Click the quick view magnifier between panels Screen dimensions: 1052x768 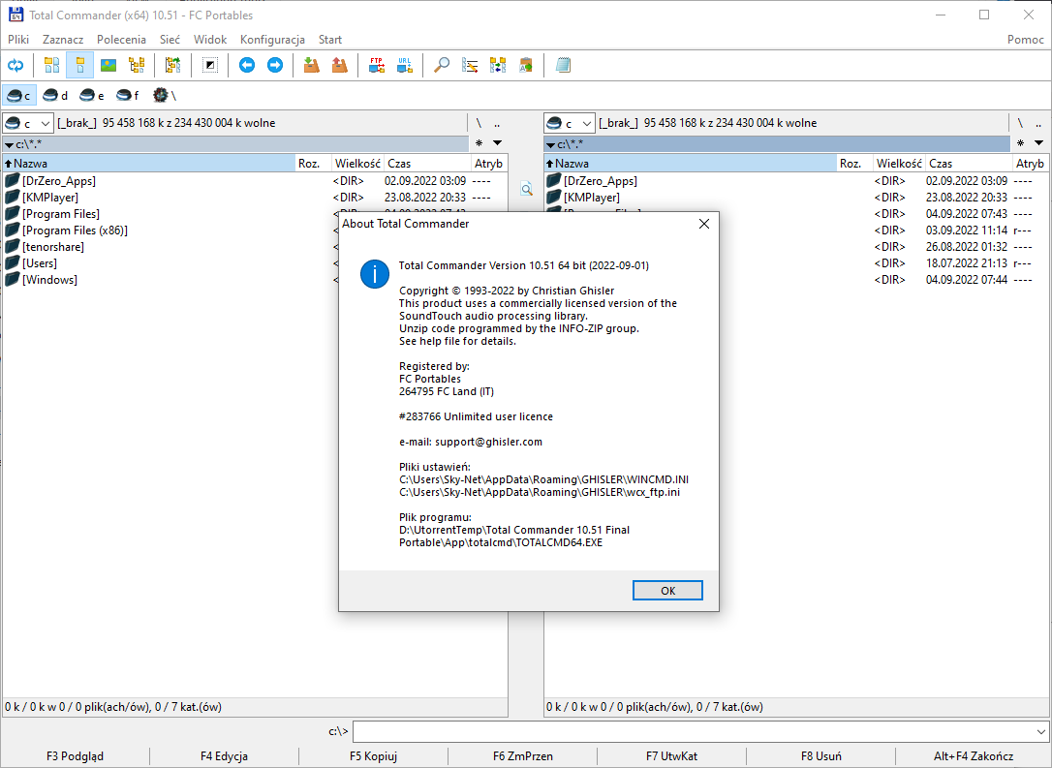(x=527, y=189)
